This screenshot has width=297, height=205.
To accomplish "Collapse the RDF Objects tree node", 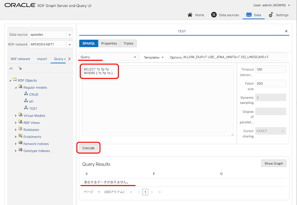I will [10, 81].
